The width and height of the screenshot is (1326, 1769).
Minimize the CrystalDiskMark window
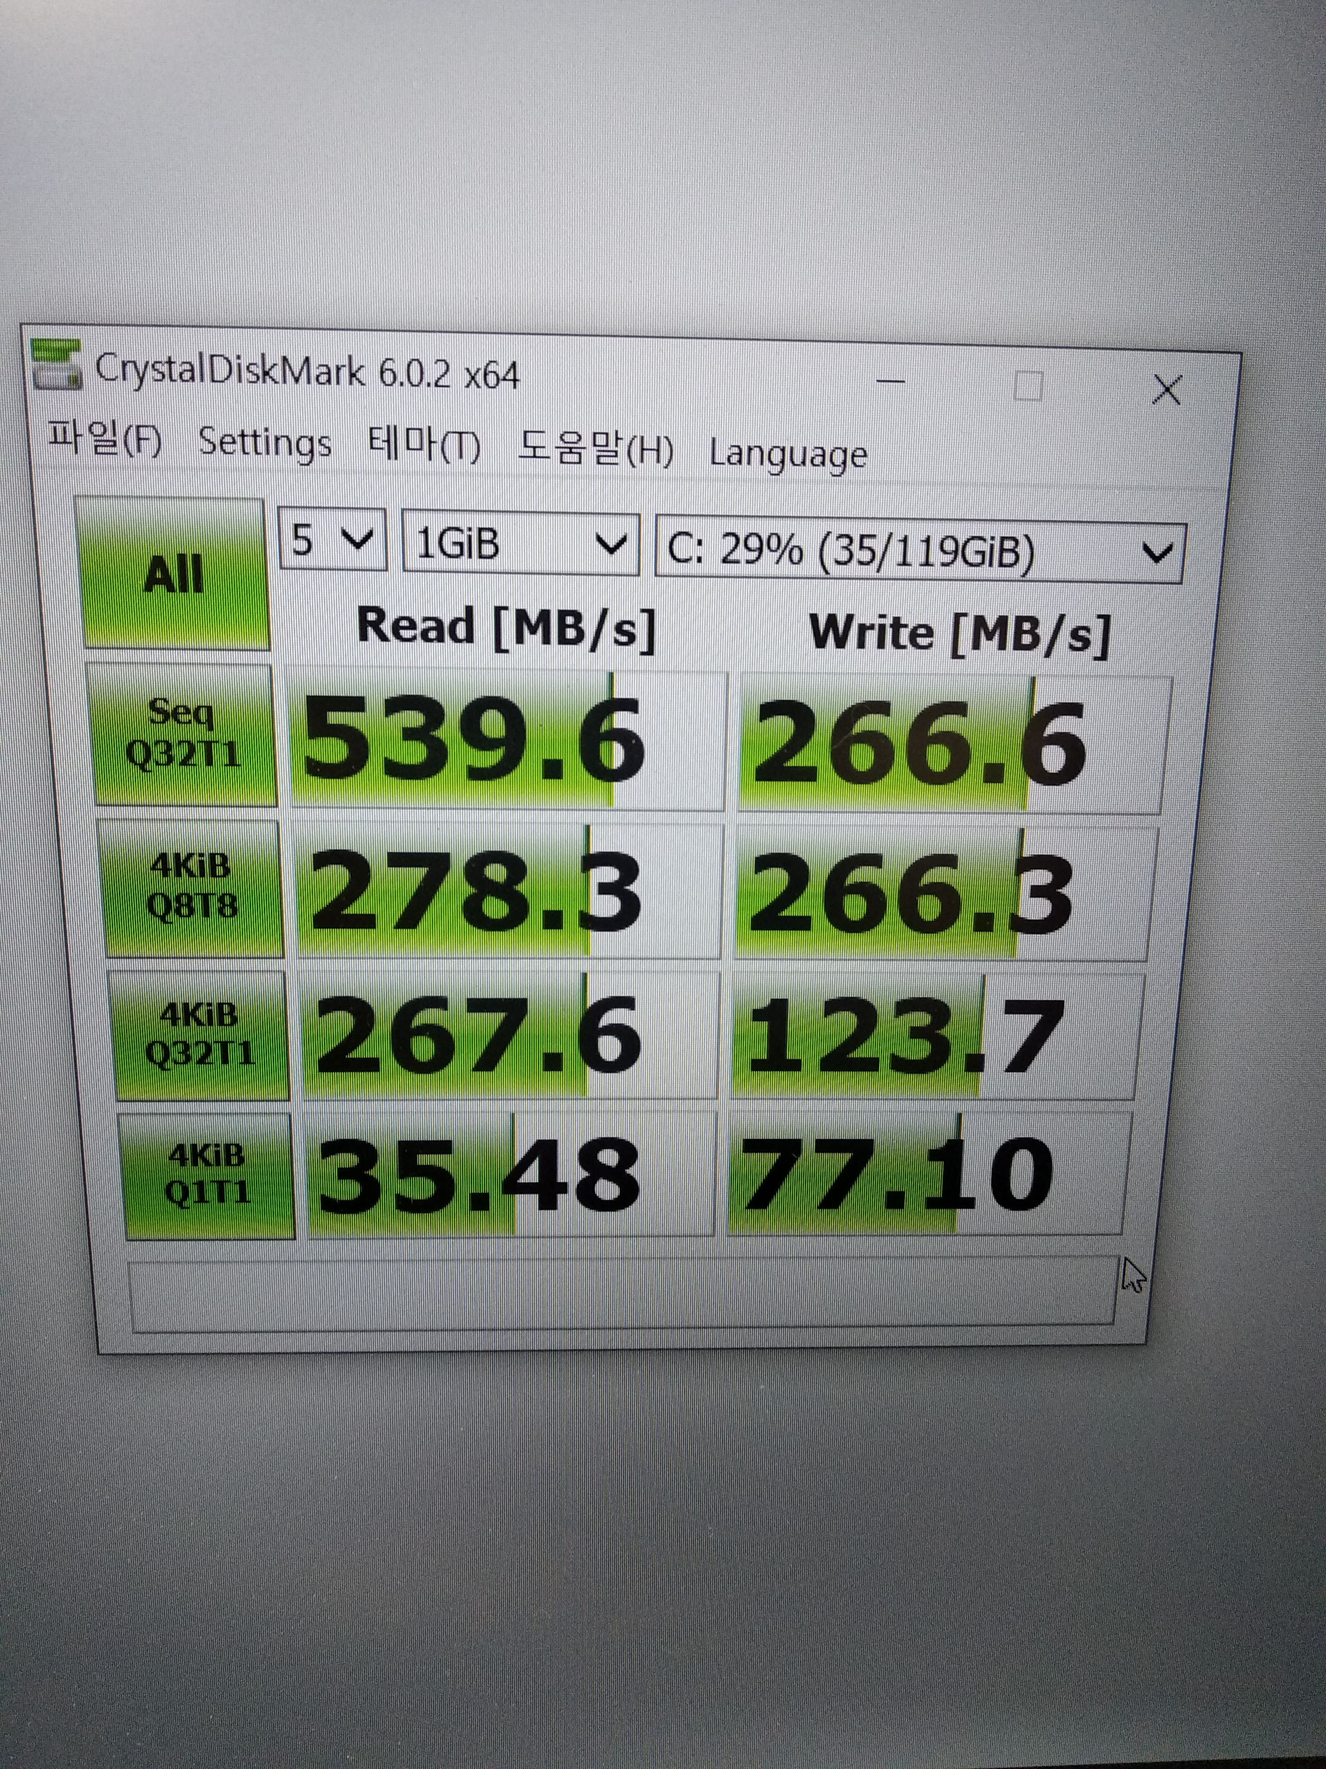[x=890, y=382]
